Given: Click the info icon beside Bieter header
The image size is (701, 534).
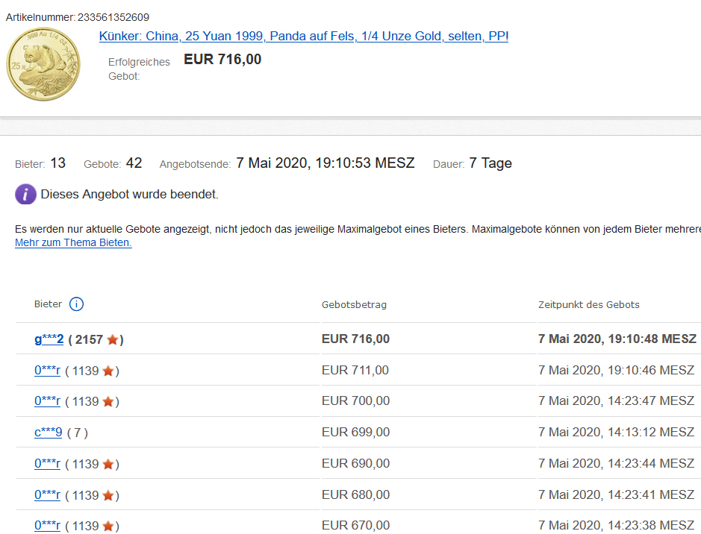Looking at the screenshot, I should point(76,304).
